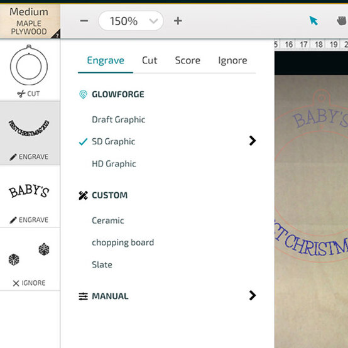Click the ornament hanger hole on canvas
The image size is (348, 348).
[x=321, y=97]
